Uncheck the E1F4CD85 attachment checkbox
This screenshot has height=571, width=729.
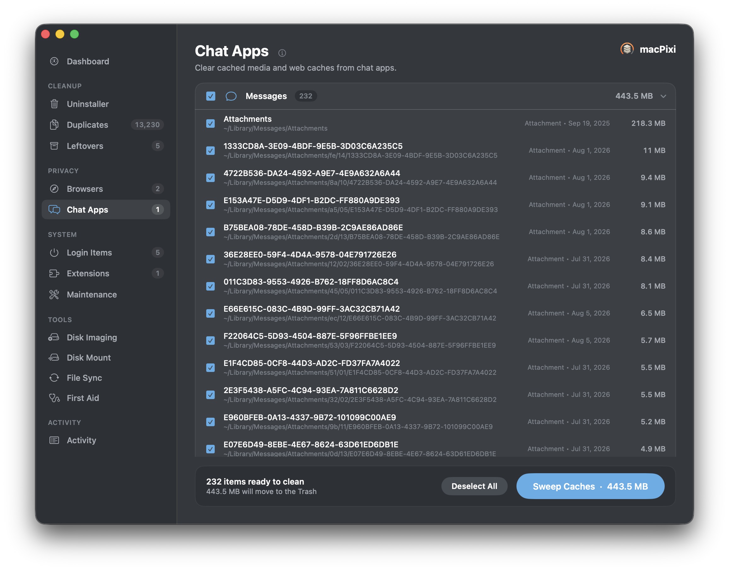[x=211, y=368]
